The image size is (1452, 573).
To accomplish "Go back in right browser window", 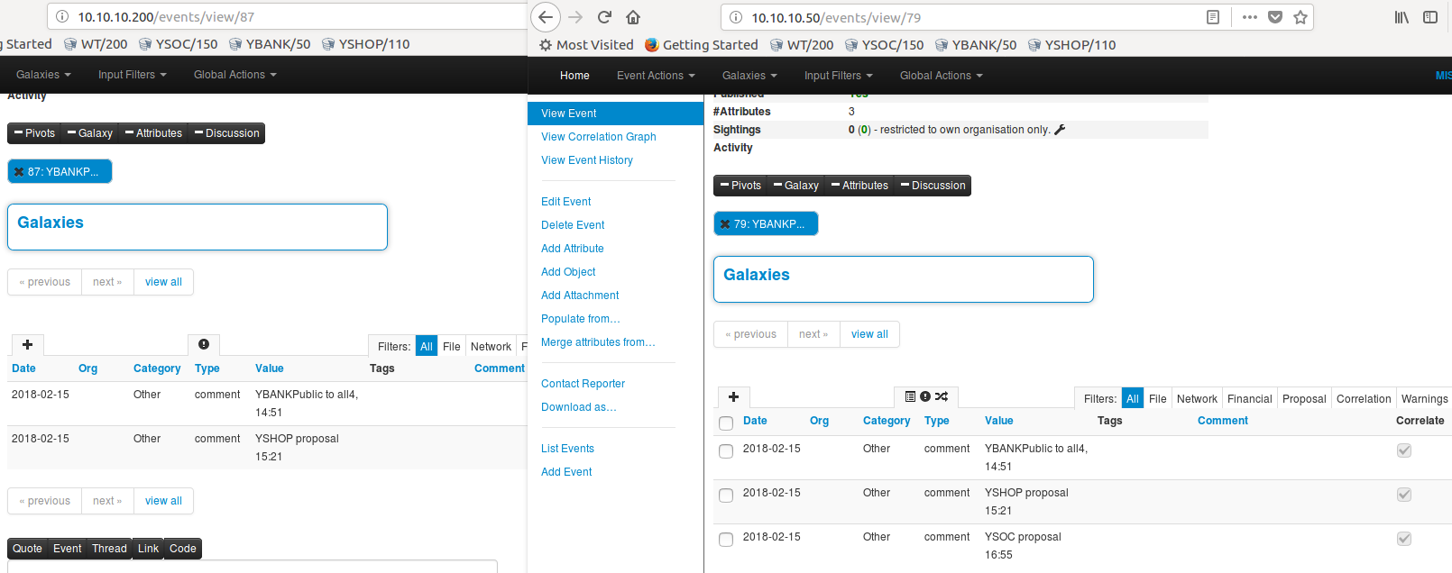I will point(545,17).
